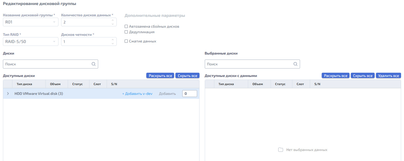Click Скрыть все above Доступные диски с данными
Screen dimensions: 404x161
363,76
